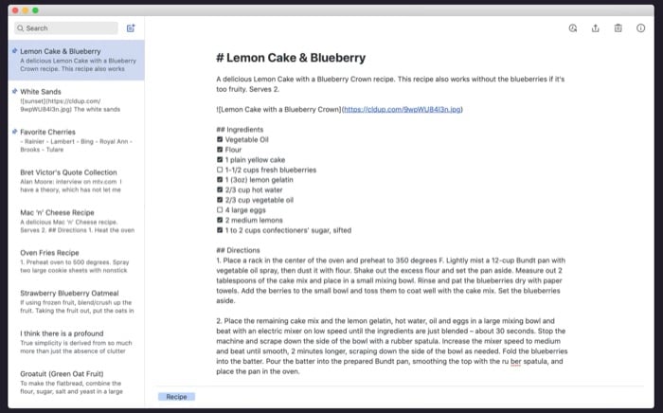Screen dimensions: 663x413
Task: Delete note using the trash icon
Action: pos(618,28)
